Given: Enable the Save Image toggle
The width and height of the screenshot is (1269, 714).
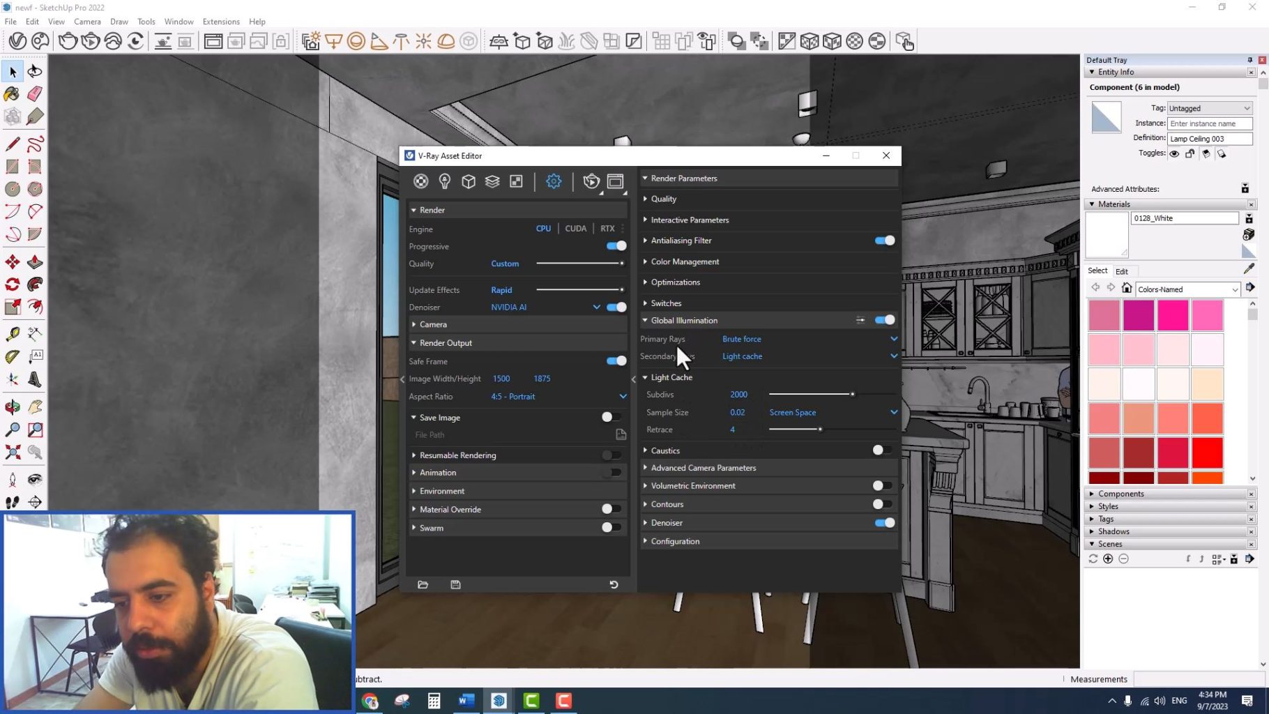Looking at the screenshot, I should click(611, 417).
